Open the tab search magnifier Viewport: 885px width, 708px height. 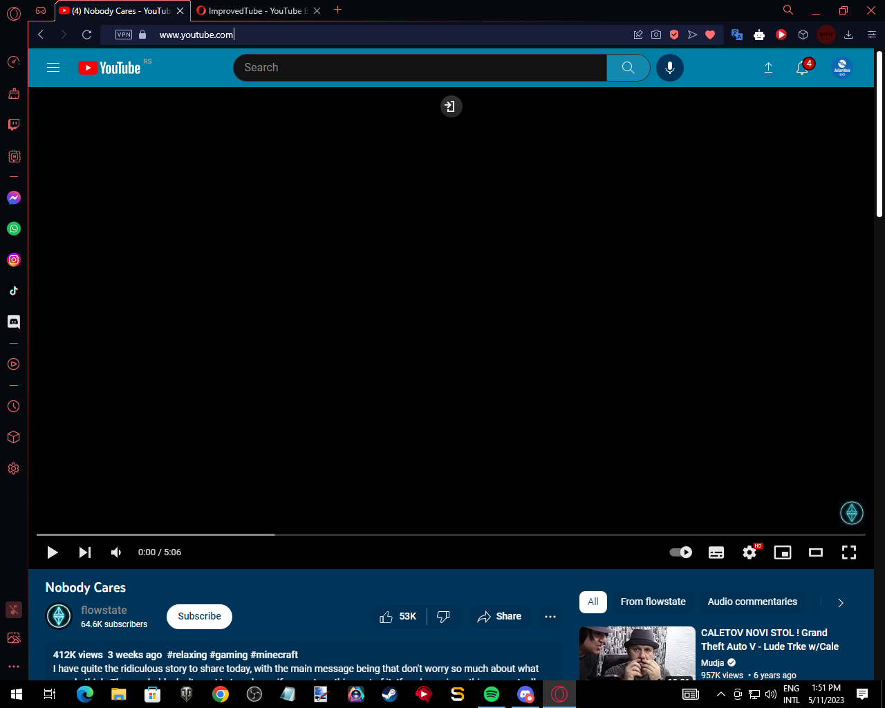tap(788, 10)
